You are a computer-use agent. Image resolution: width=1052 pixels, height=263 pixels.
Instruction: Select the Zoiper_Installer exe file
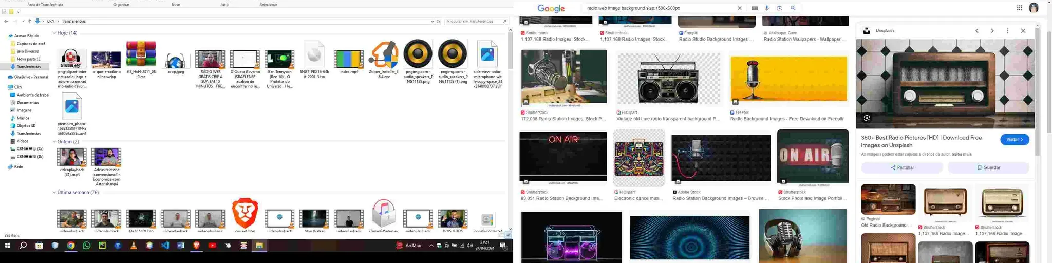[384, 60]
